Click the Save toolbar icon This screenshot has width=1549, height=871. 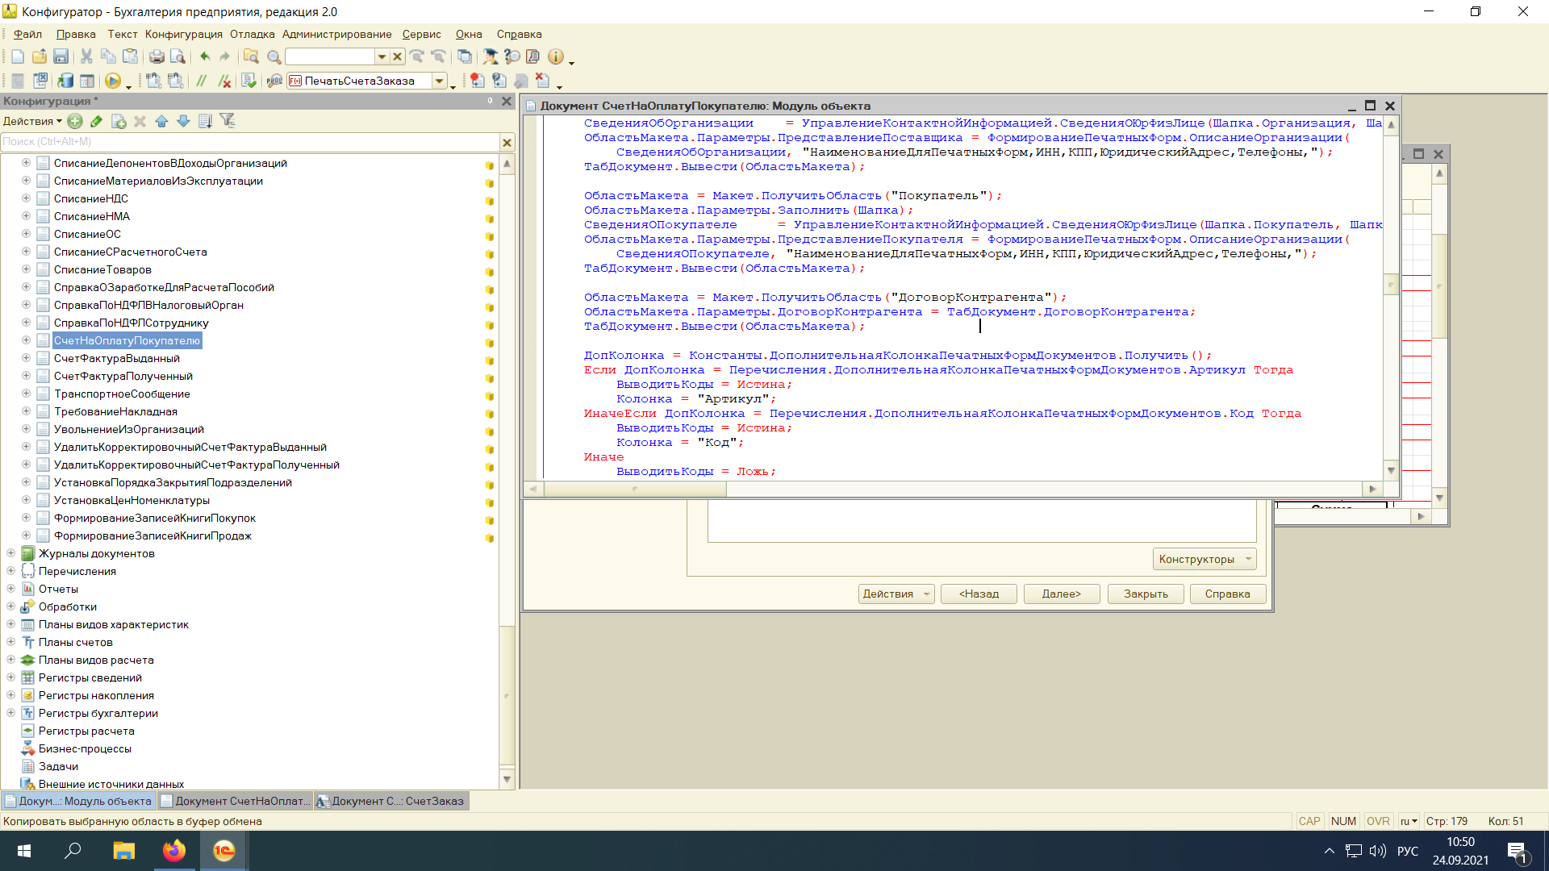[61, 56]
